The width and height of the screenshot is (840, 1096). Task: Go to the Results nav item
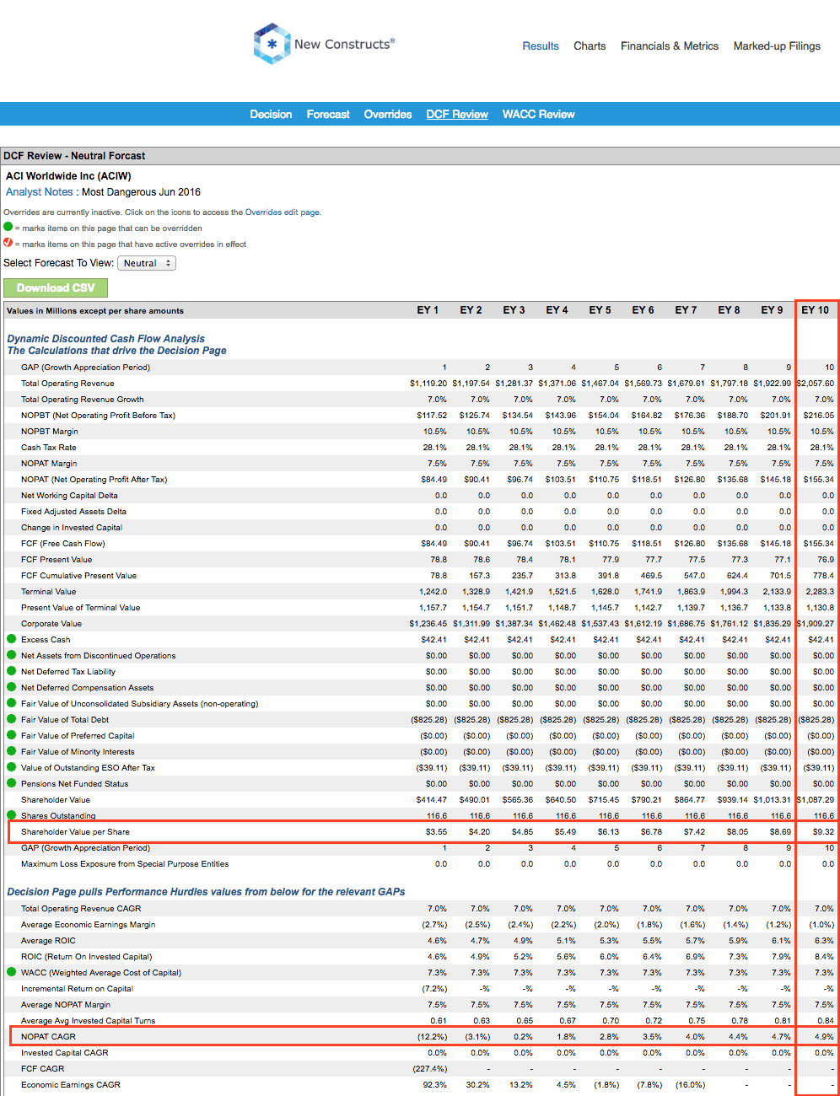click(541, 46)
